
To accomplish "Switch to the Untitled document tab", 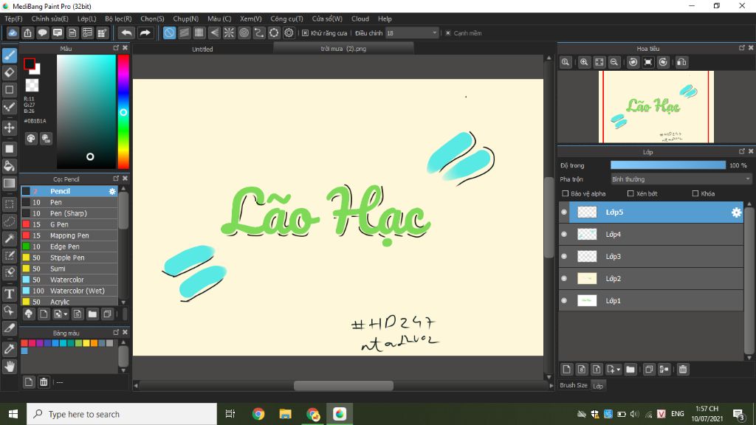I will [x=202, y=49].
